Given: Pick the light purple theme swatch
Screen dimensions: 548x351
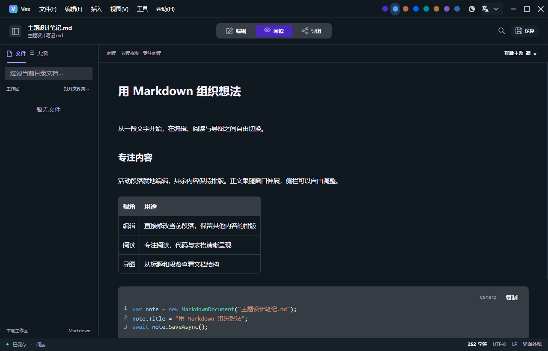Looking at the screenshot, I should click(x=447, y=9).
